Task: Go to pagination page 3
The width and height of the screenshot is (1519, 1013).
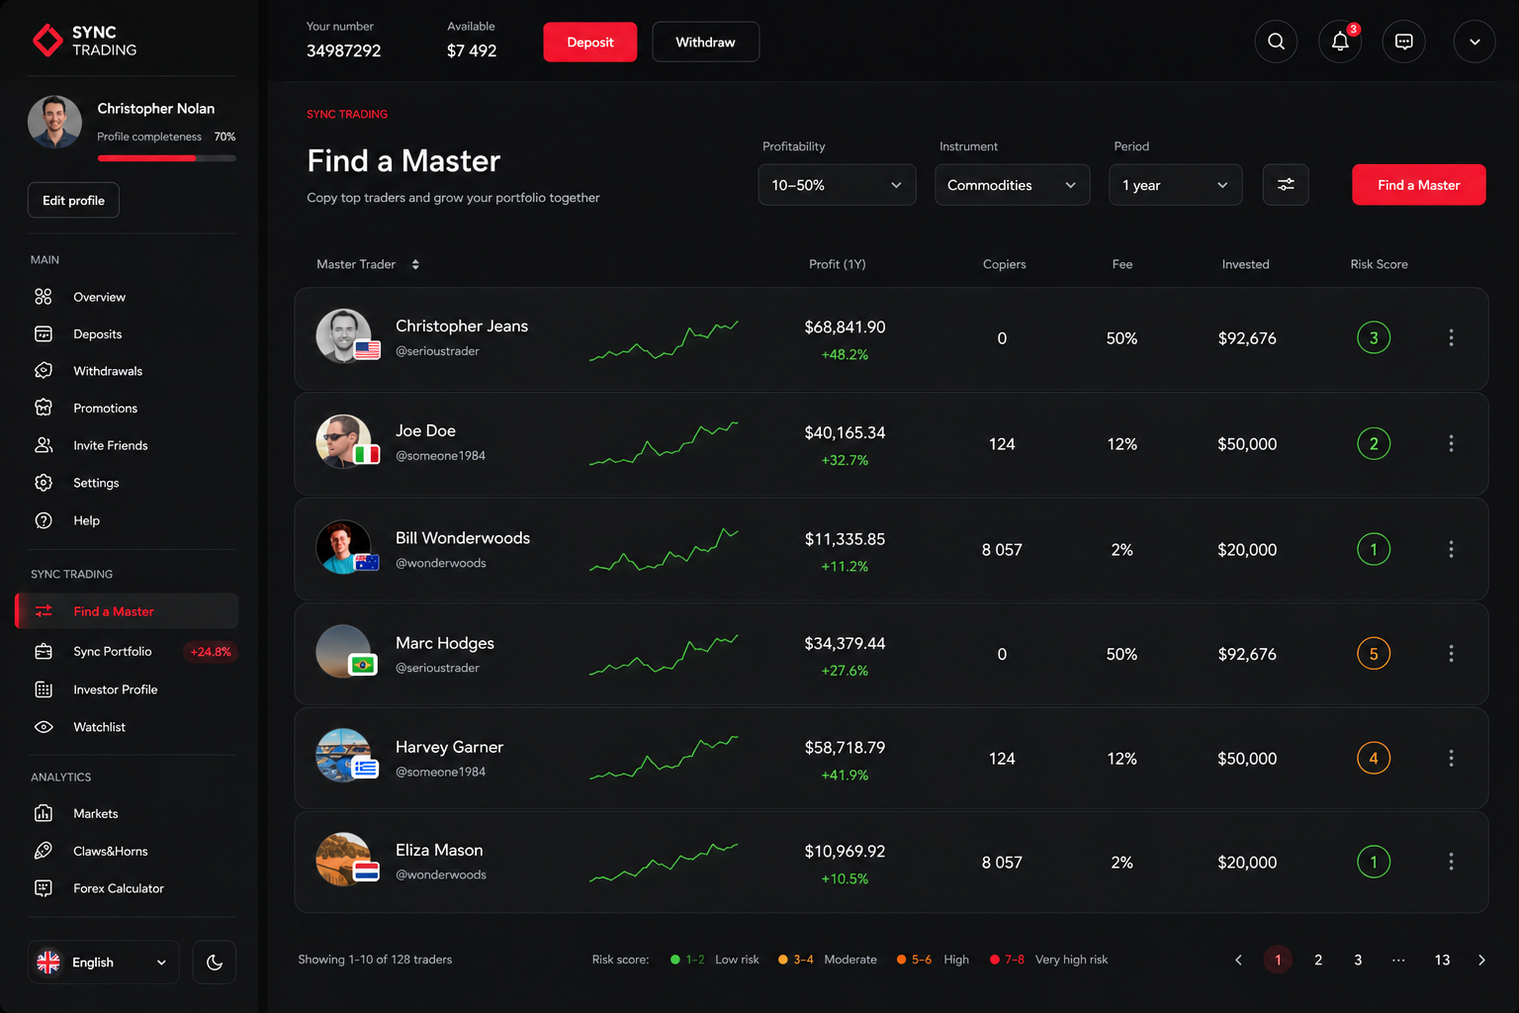Action: tap(1358, 960)
